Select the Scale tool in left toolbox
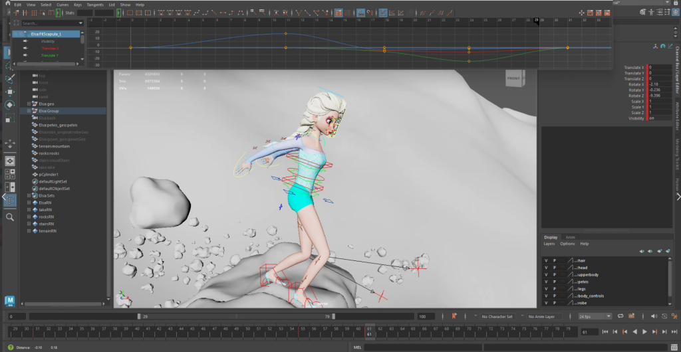681x352 pixels. point(9,118)
